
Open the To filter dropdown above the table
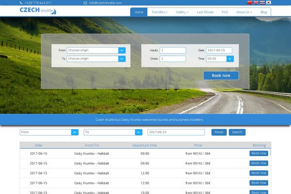click(x=113, y=132)
